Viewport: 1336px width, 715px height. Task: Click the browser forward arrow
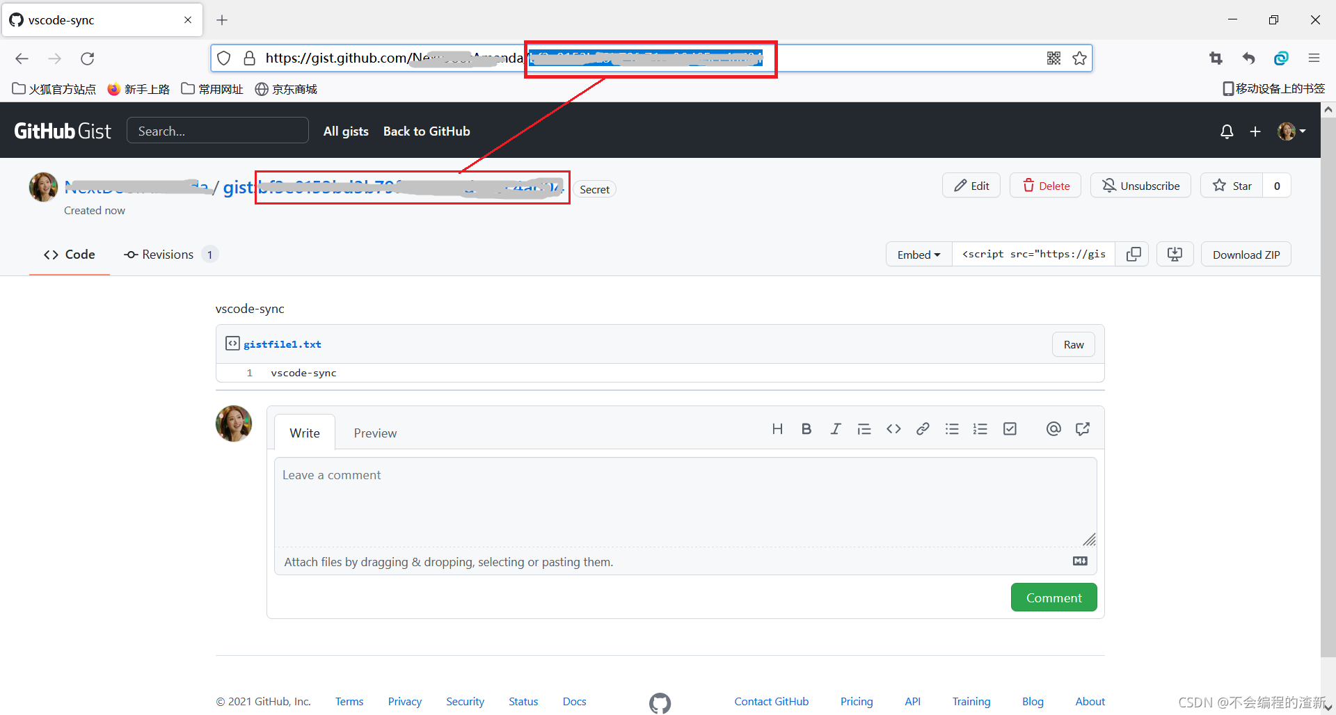[55, 58]
